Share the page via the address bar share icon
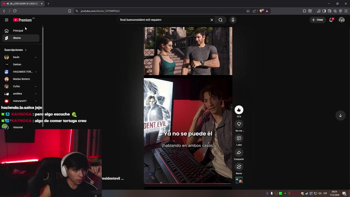 click(254, 11)
